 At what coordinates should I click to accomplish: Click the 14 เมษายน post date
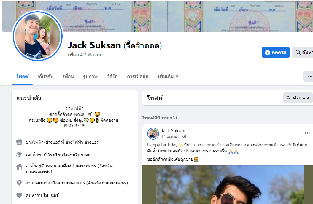171,137
